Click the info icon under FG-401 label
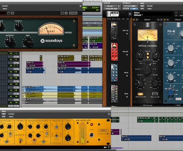The image size is (183, 151). 127,55
